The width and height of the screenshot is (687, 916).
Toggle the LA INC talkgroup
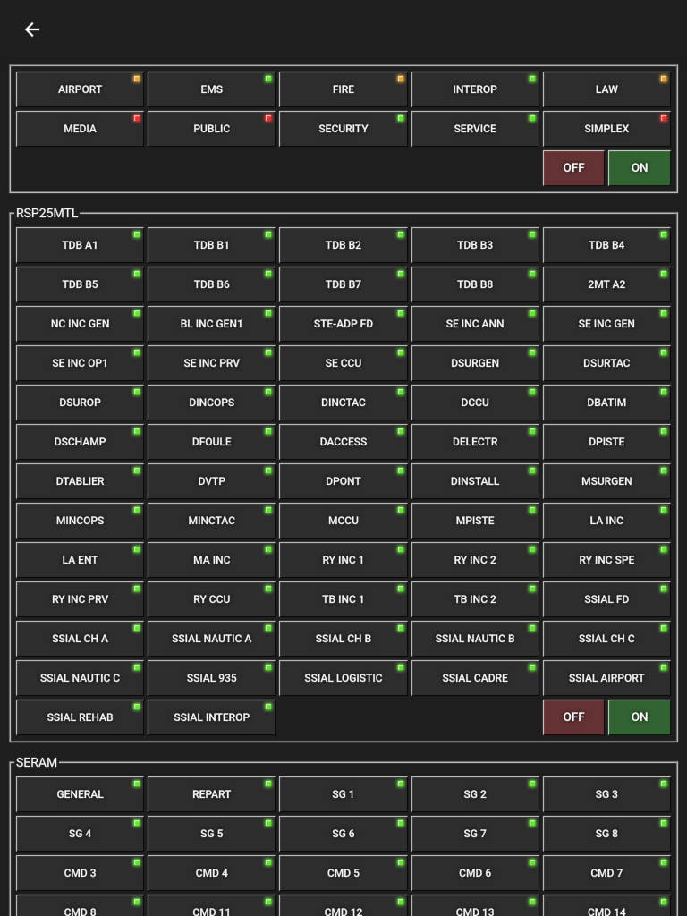[x=606, y=521]
